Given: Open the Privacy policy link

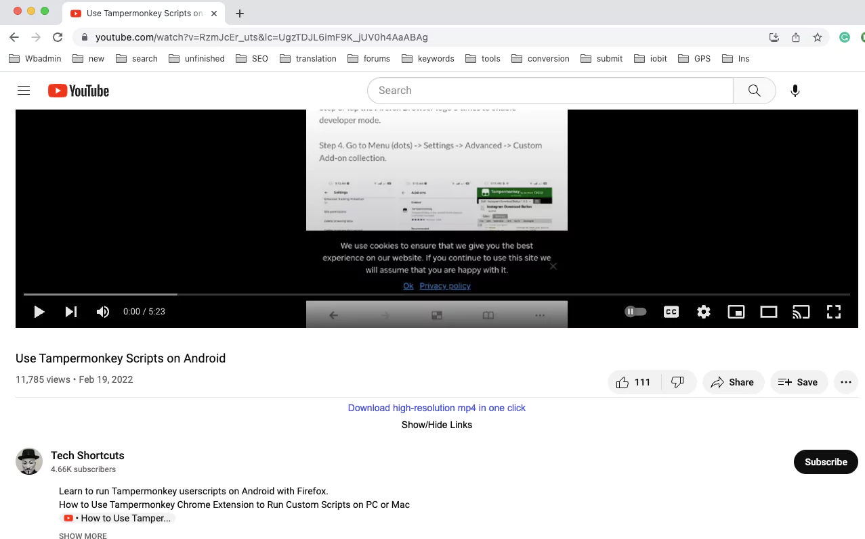Looking at the screenshot, I should (444, 285).
